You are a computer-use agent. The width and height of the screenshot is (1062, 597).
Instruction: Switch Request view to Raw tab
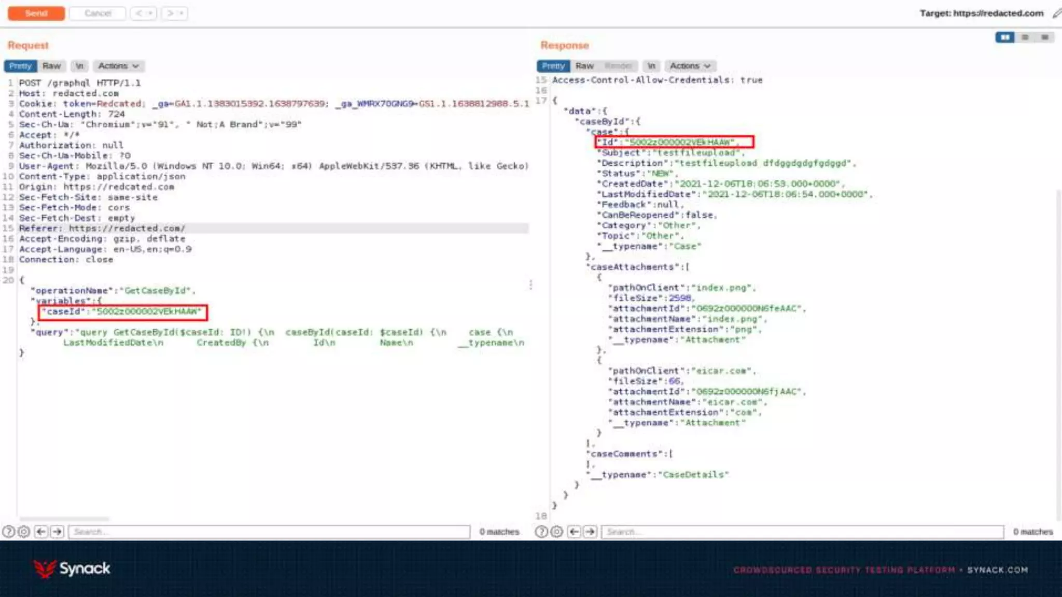point(51,66)
